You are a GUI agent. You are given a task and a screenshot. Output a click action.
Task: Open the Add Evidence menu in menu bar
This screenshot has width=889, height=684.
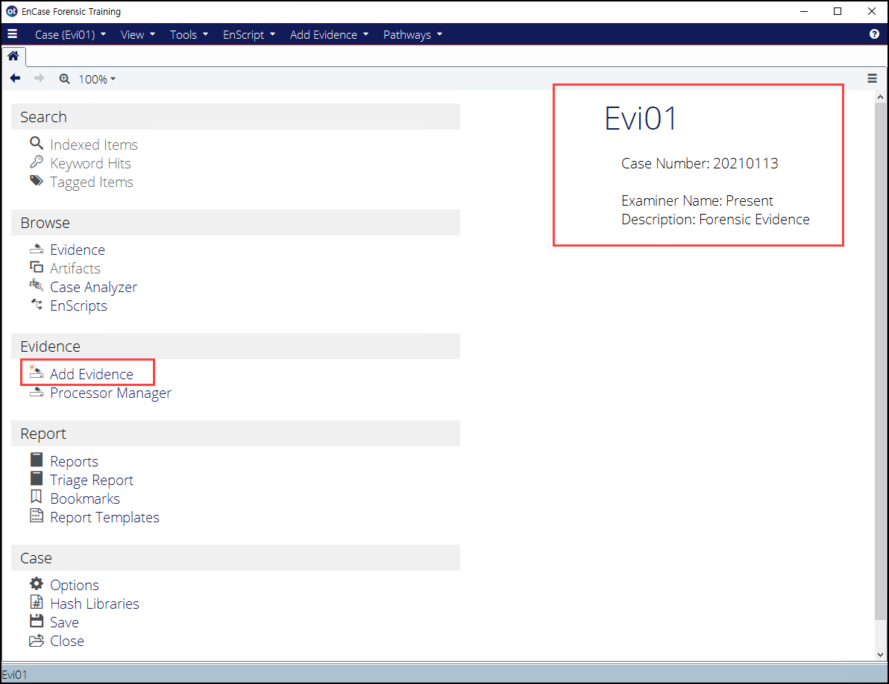(329, 34)
